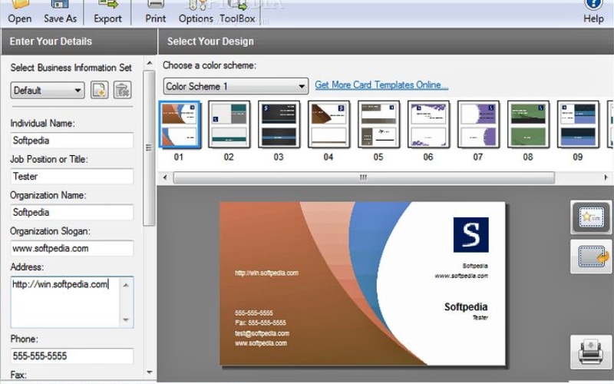Open Help
Viewport: 614px width, 384px height.
pyautogui.click(x=593, y=12)
